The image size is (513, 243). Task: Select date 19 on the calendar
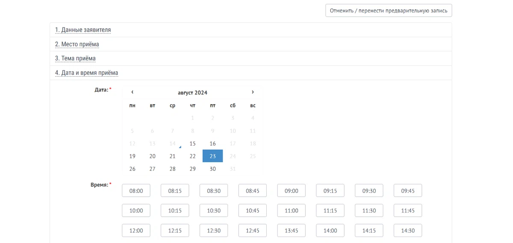pyautogui.click(x=132, y=156)
